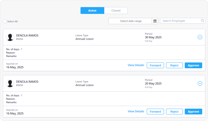The width and height of the screenshot is (208, 121).
Task: Click avatar of first Dencila Ramos request
Action: coord(10,37)
